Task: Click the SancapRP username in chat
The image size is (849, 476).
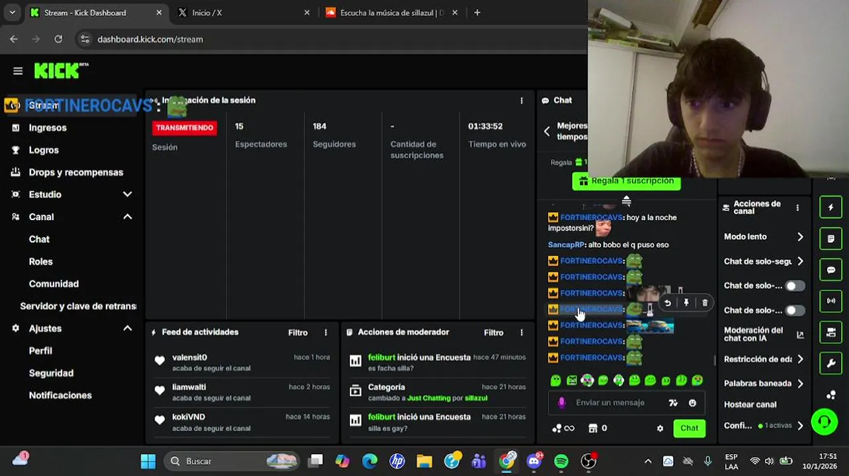Action: click(x=566, y=245)
